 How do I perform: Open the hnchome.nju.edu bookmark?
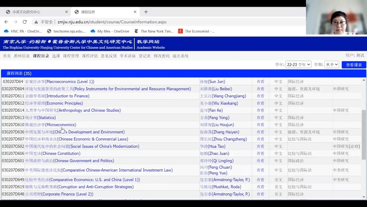pos(67,31)
